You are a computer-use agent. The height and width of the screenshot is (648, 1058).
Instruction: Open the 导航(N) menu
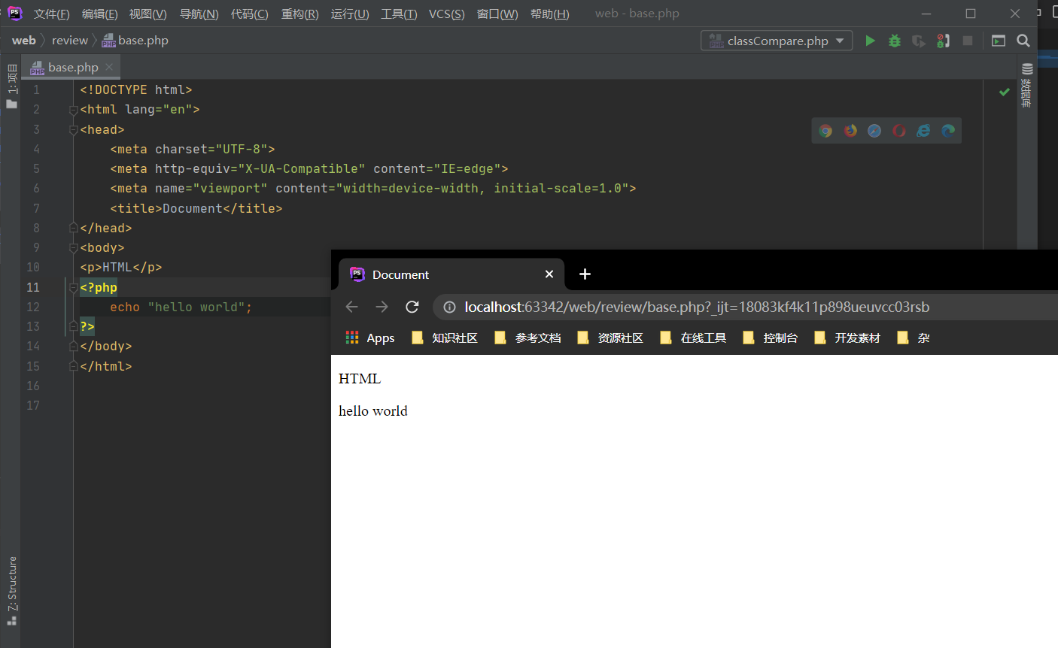tap(199, 14)
